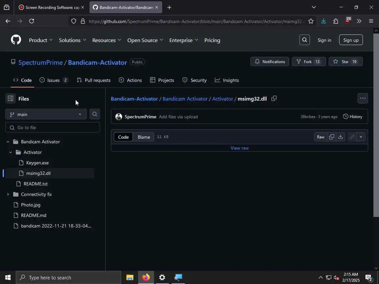Click the GitHub logo home icon
The image size is (379, 284).
tap(16, 40)
